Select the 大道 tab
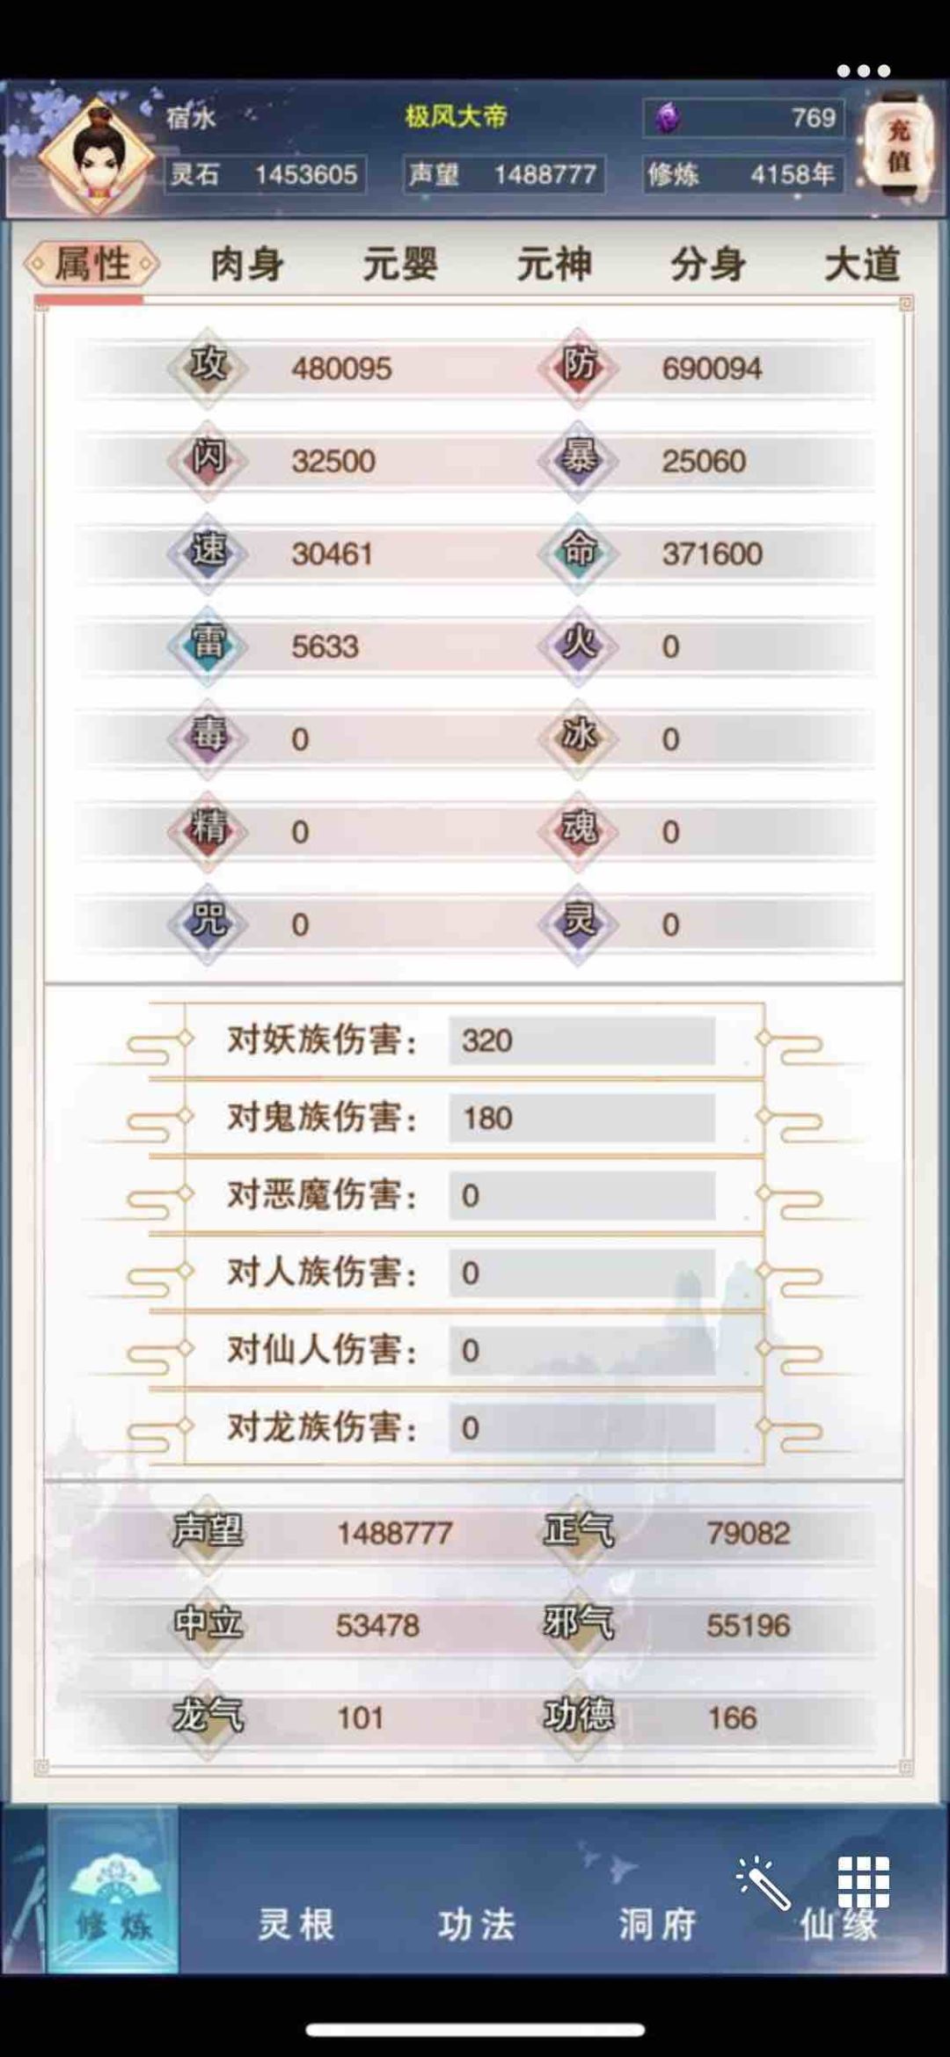 point(862,264)
